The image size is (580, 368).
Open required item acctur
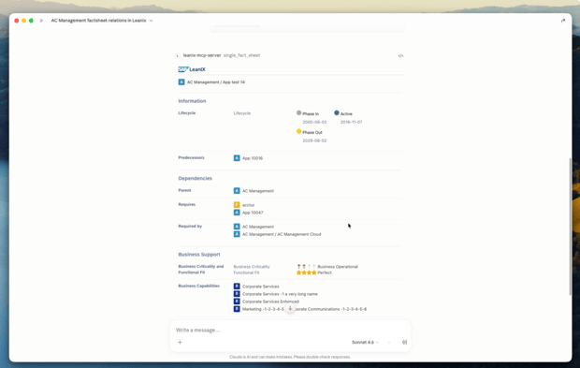248,205
